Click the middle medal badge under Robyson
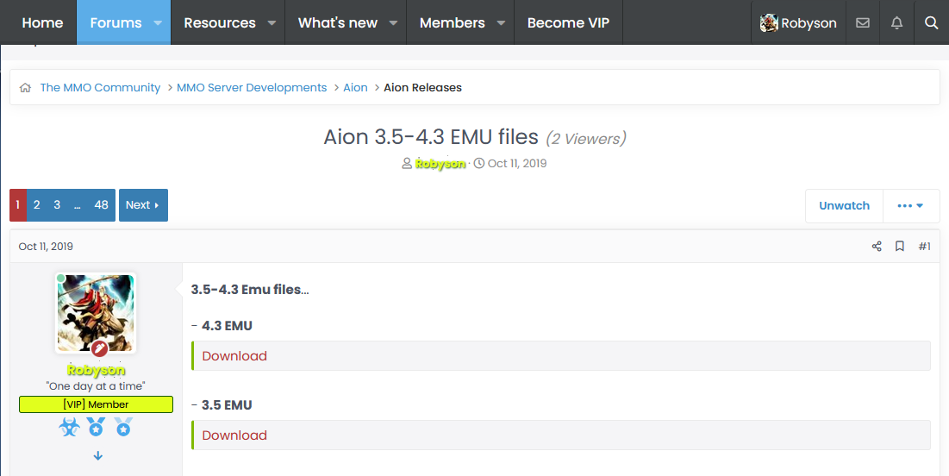Image resolution: width=949 pixels, height=476 pixels. tap(97, 428)
